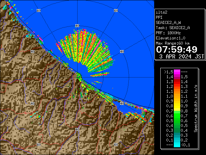Click the "40" range label south of radar center

(x=77, y=129)
